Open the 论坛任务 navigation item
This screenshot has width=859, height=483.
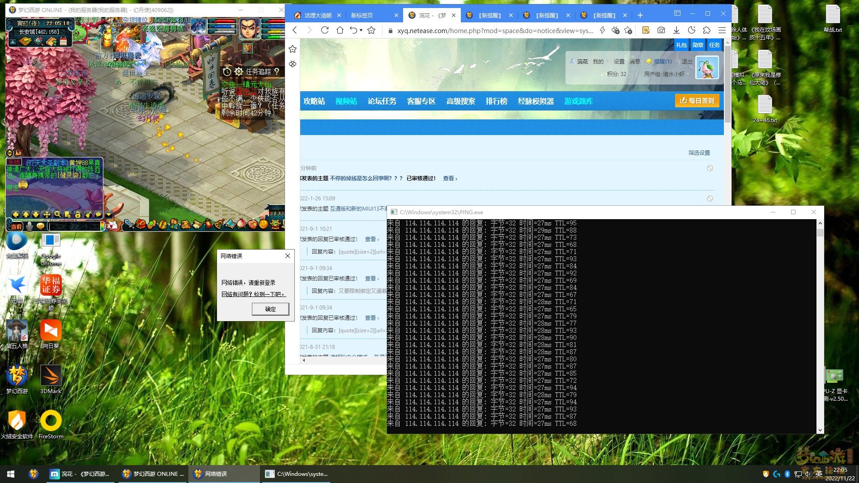(x=382, y=101)
